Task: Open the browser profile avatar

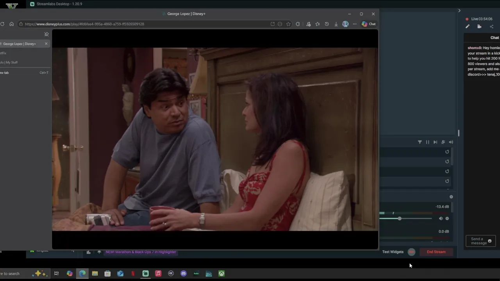Action: (345, 24)
